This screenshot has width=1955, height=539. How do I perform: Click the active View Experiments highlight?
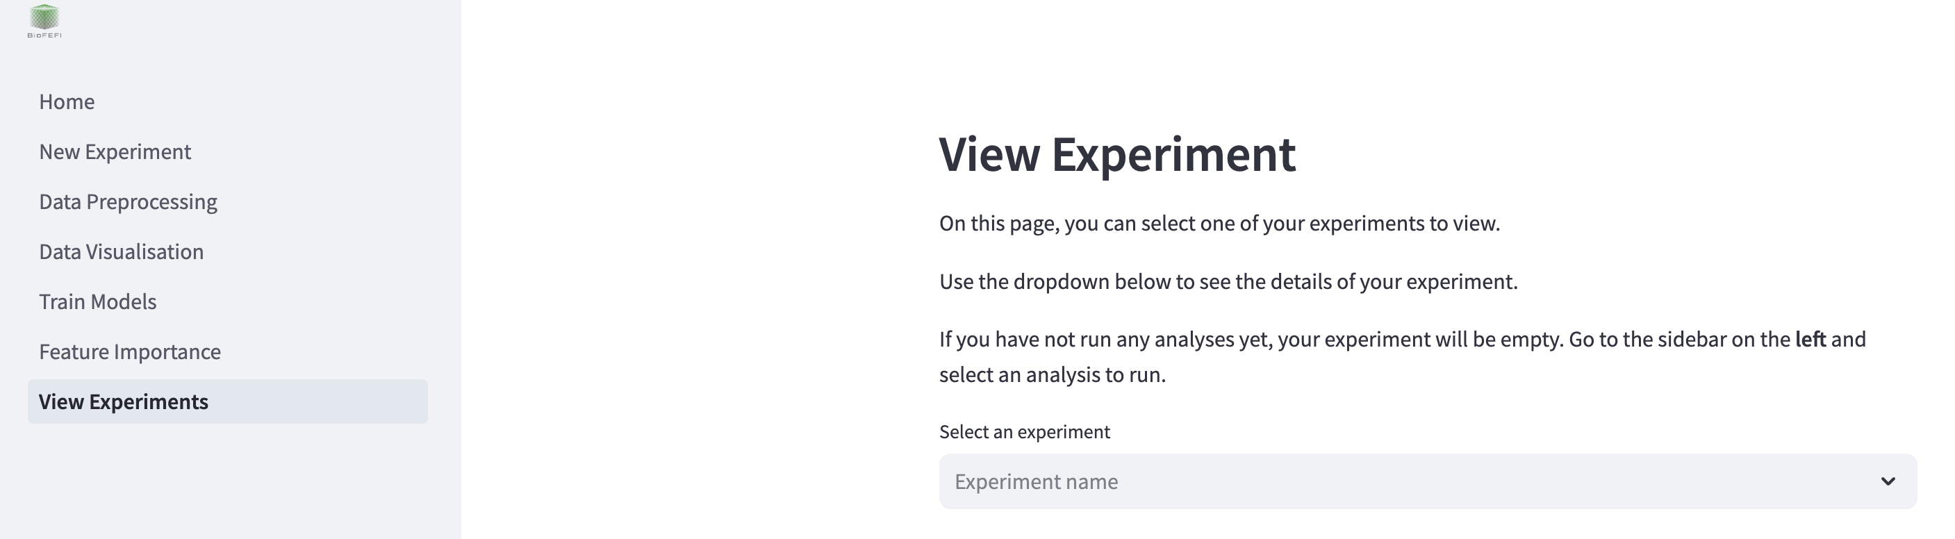[x=228, y=401]
